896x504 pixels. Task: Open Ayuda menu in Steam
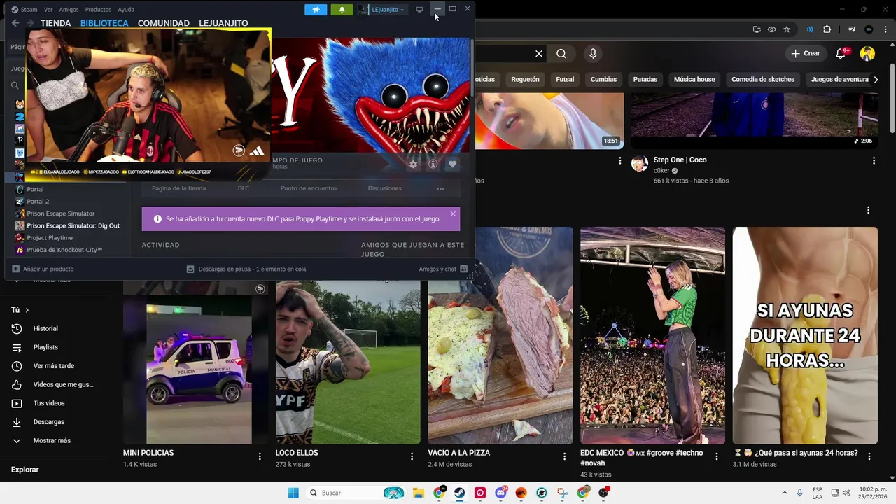(126, 10)
